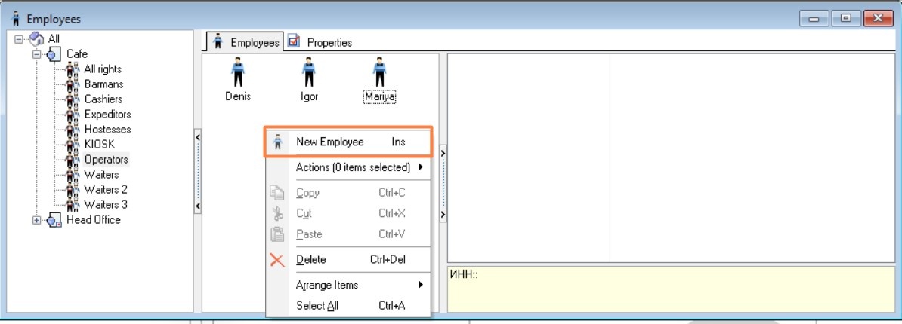Collapse the Cafe tree node
The image size is (902, 324).
(36, 54)
